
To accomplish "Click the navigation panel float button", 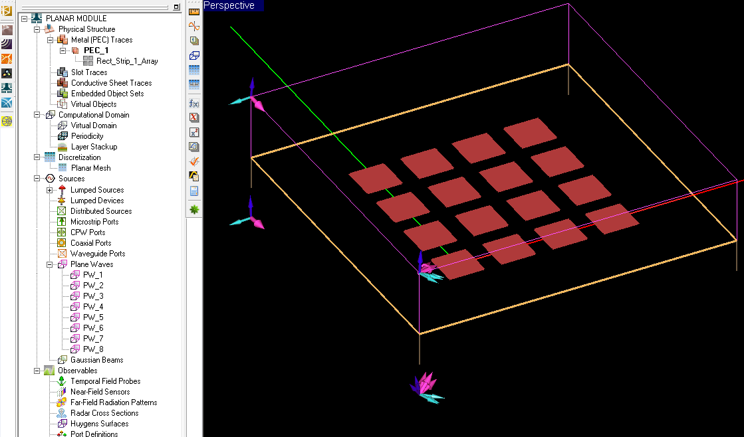I will pos(176,7).
